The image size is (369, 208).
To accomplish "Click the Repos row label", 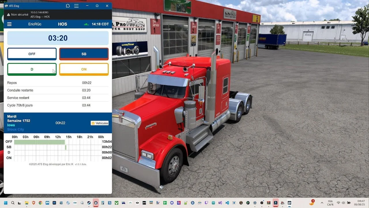I will pos(12,83).
